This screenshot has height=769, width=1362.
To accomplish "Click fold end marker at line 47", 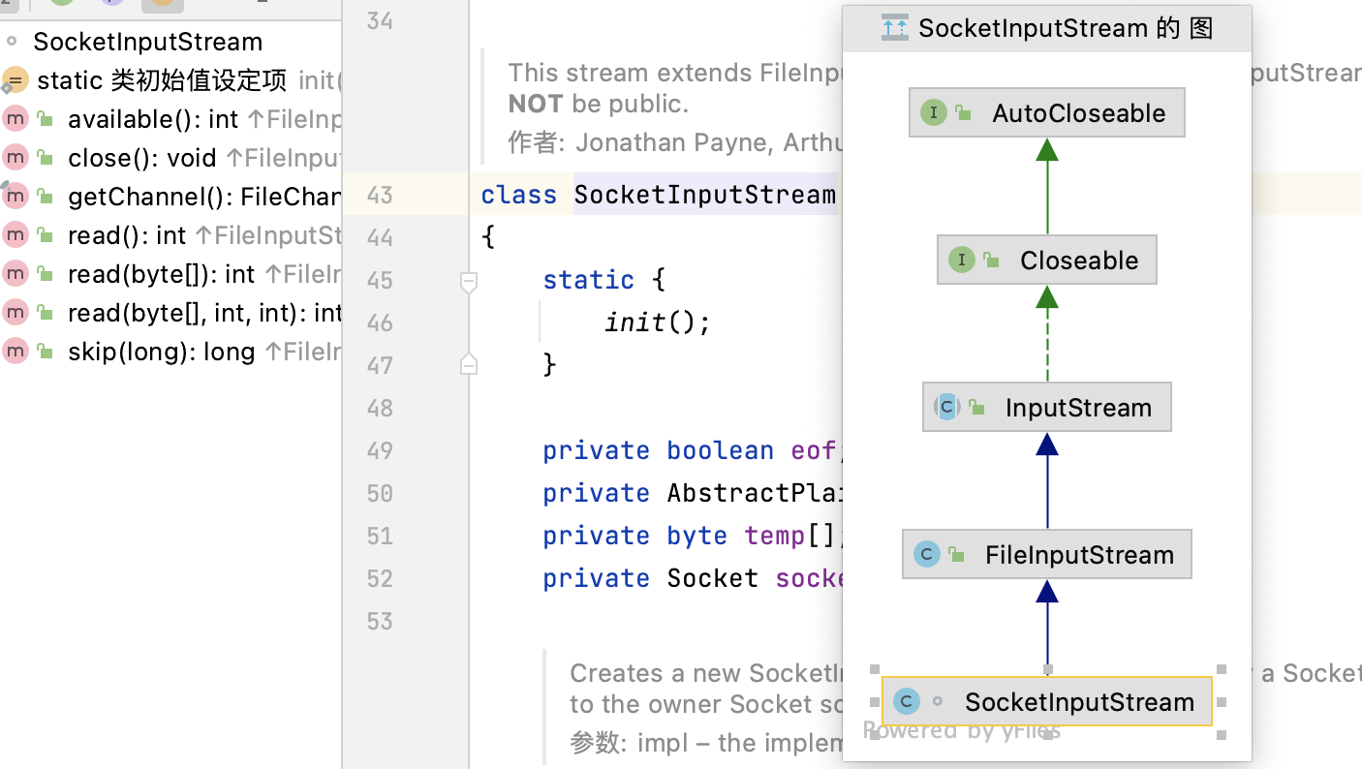I will [x=469, y=364].
